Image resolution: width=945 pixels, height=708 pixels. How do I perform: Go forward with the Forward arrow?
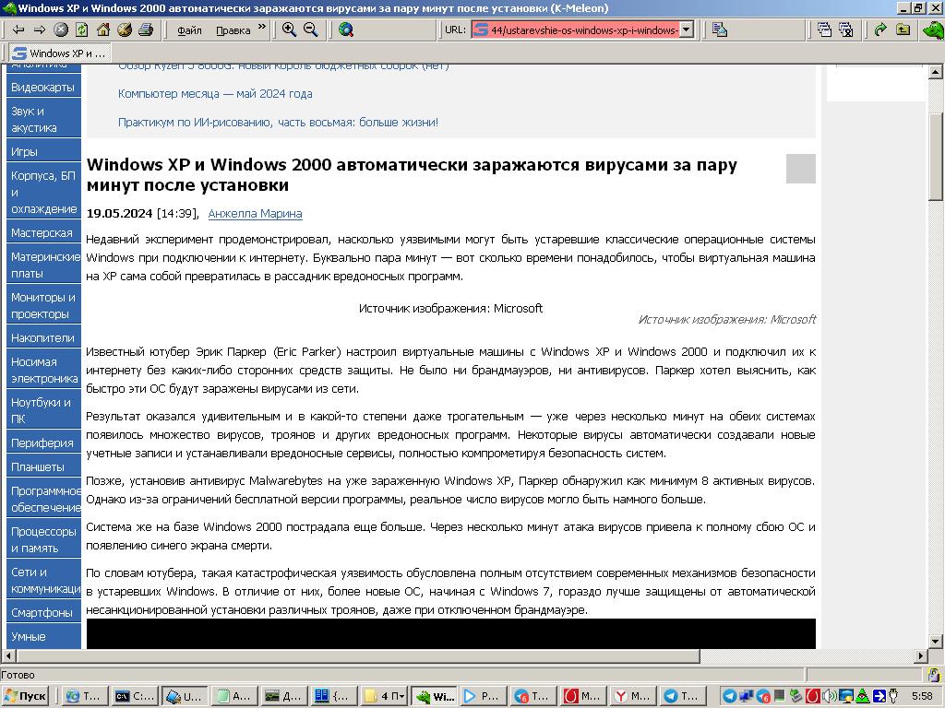click(39, 29)
